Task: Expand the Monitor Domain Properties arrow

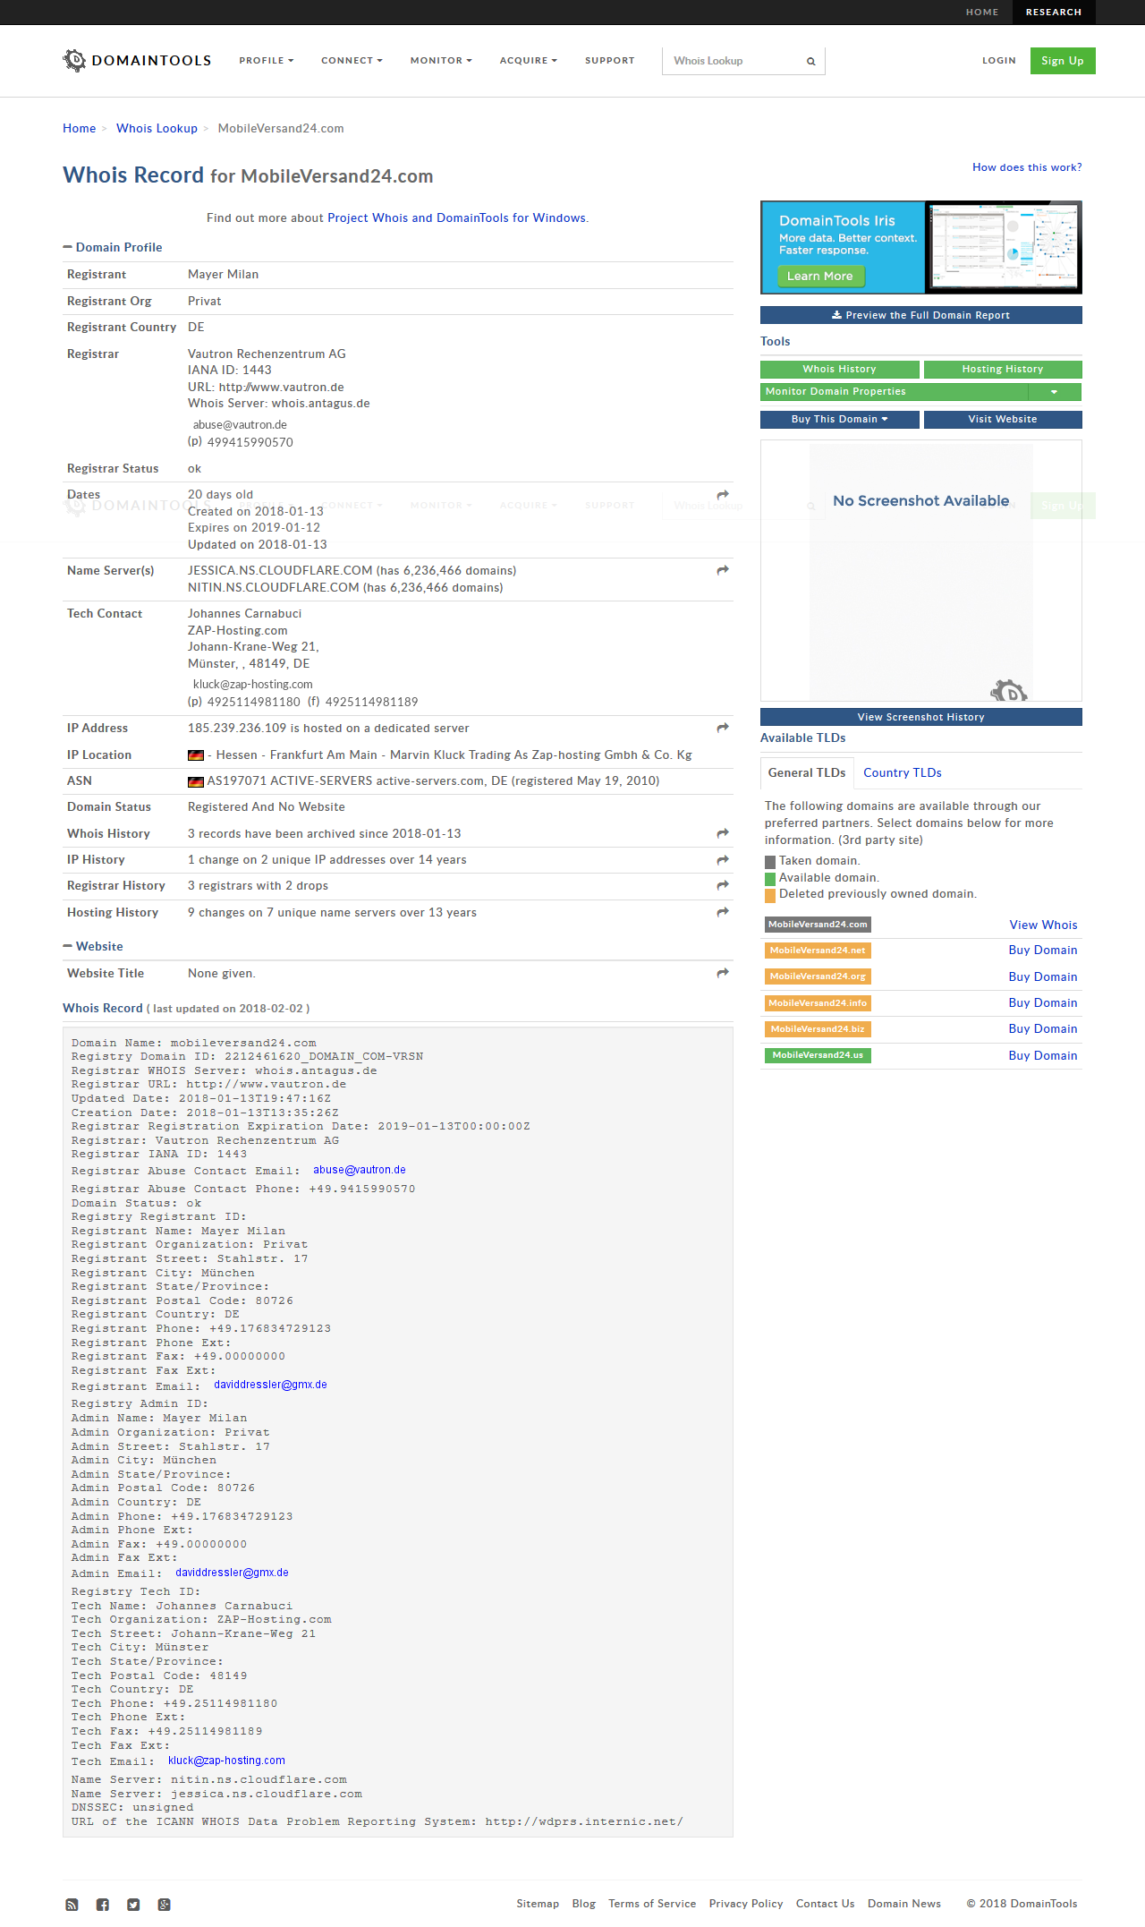Action: point(1054,392)
